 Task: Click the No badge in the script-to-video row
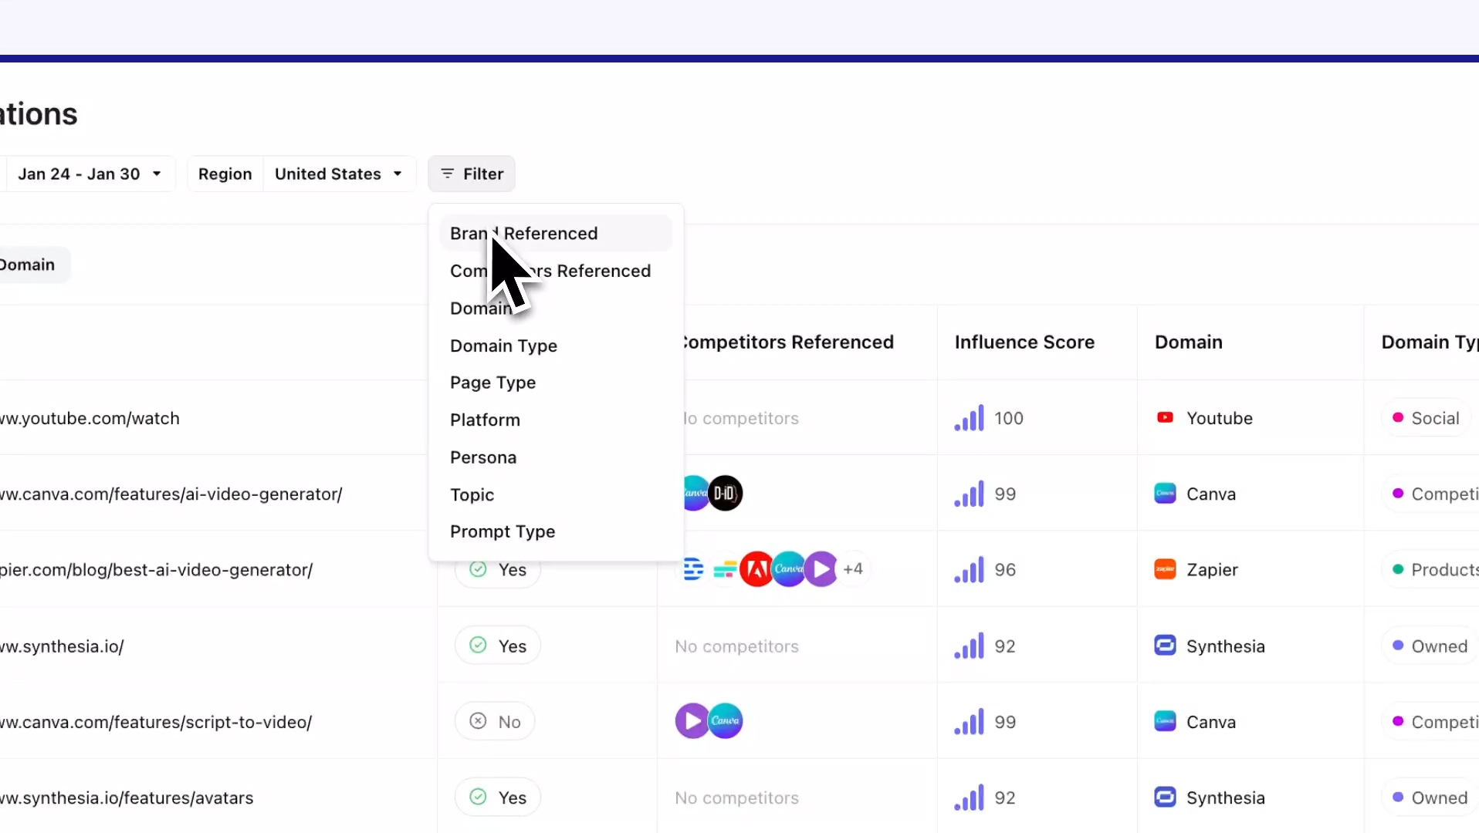(x=495, y=722)
